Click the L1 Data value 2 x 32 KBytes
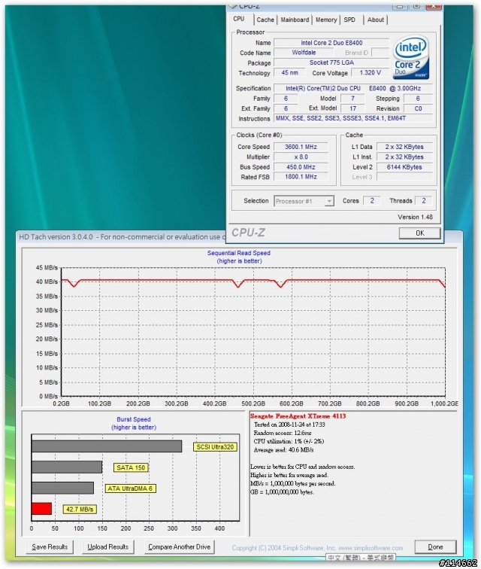The image size is (481, 569). [404, 147]
